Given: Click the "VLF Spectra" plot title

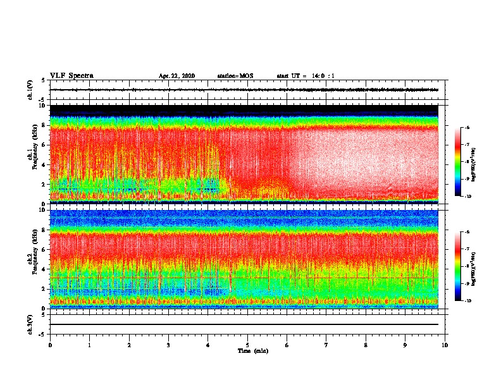Looking at the screenshot, I should point(71,76).
